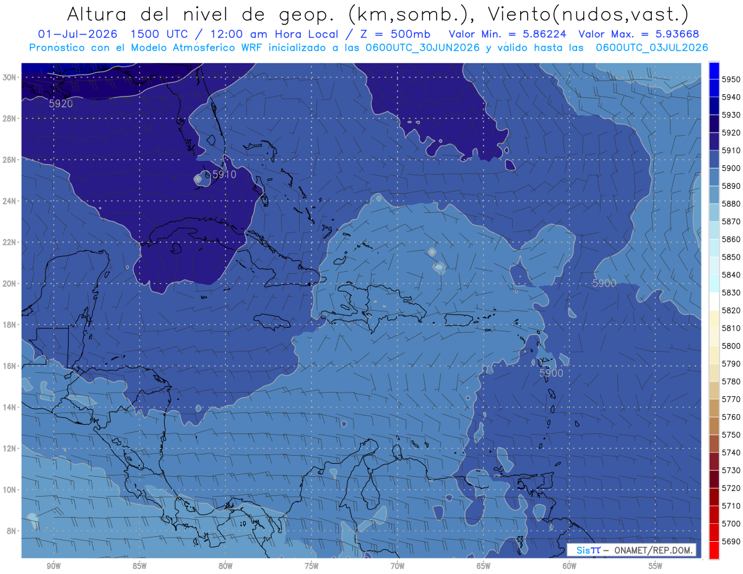
Task: Click the 5950 color scale label
Action: coord(731,79)
